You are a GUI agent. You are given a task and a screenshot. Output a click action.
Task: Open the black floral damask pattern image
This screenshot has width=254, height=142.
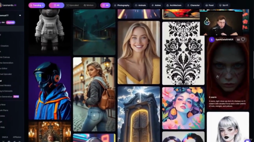tap(183, 53)
